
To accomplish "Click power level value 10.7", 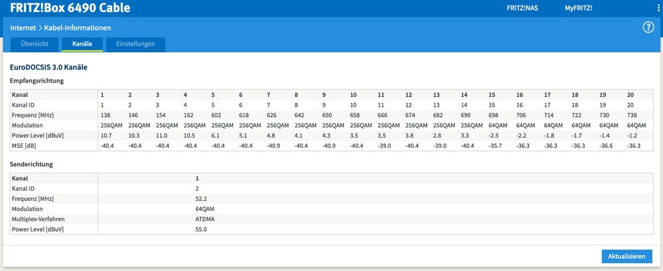I will (106, 135).
